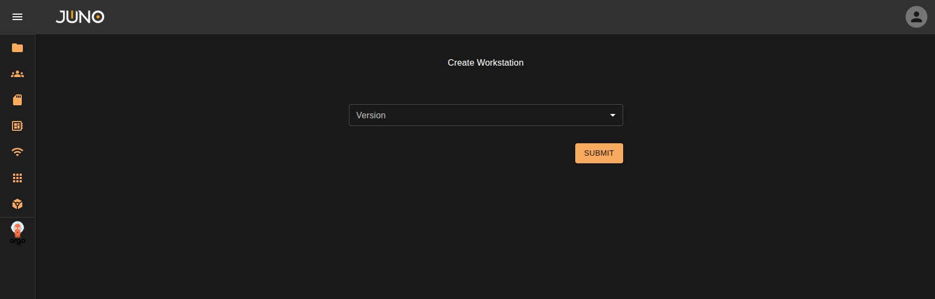Open the groups people icon in sidebar
The image size is (935, 299).
click(17, 74)
